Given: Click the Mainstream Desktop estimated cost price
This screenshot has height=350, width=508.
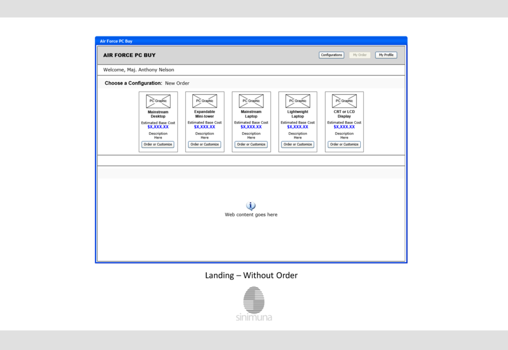Looking at the screenshot, I should click(x=158, y=127).
